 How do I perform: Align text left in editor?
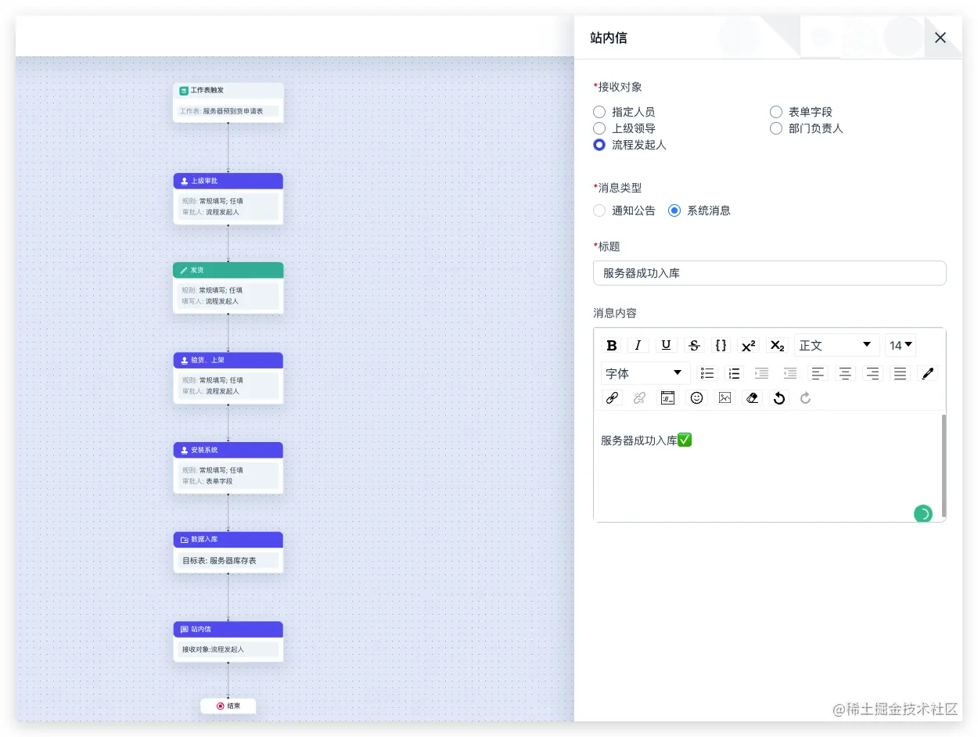[x=818, y=373]
